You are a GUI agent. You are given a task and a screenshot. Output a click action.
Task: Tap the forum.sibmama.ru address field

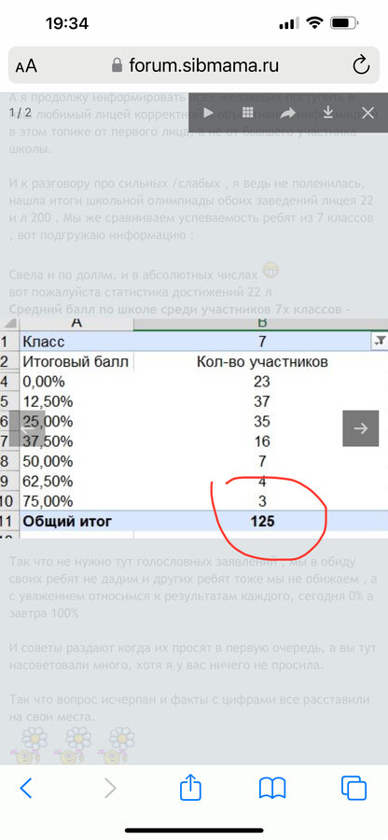point(194,66)
